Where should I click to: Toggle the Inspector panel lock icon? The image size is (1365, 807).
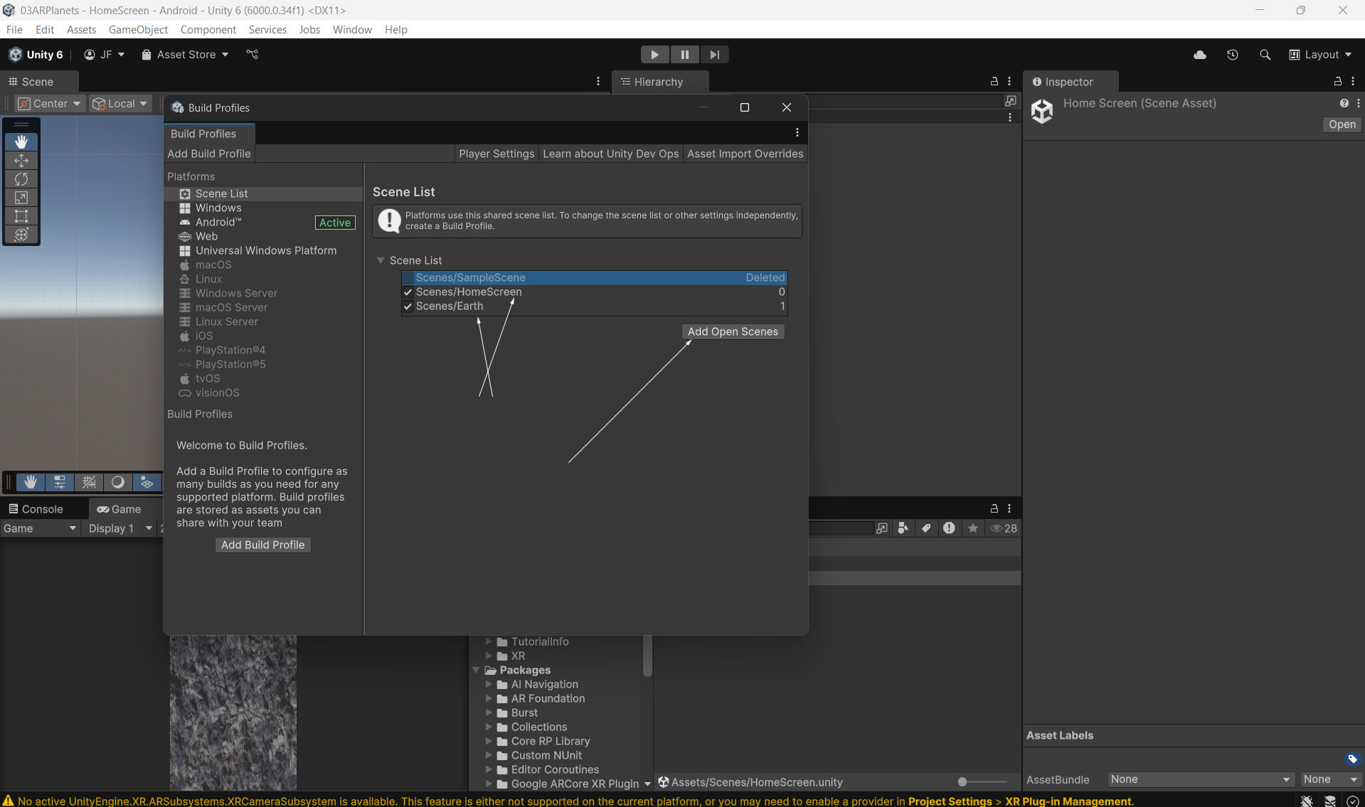(x=1337, y=82)
